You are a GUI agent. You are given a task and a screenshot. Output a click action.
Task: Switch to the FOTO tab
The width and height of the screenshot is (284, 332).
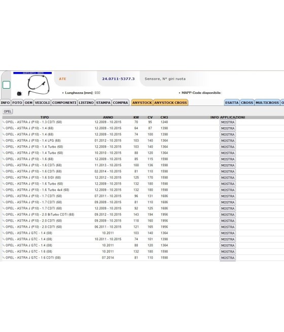pos(17,102)
